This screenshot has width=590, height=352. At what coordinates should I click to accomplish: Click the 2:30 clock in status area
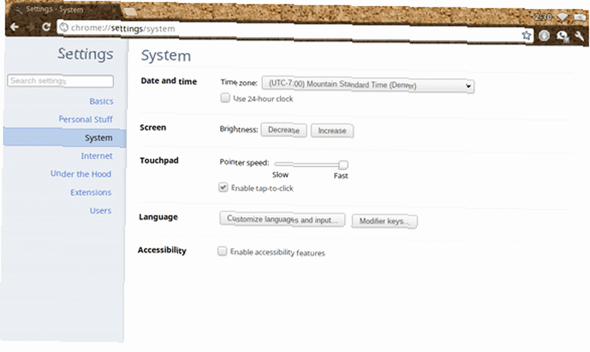coord(543,17)
